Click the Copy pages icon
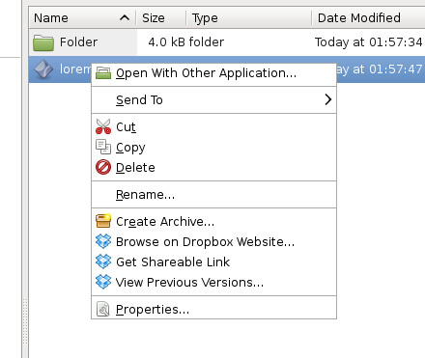This screenshot has height=358, width=425. pos(103,147)
